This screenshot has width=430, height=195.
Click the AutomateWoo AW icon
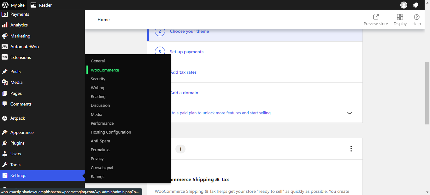[5, 47]
